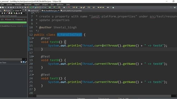Close the M_ParallelTest.java editor tab

59,10
